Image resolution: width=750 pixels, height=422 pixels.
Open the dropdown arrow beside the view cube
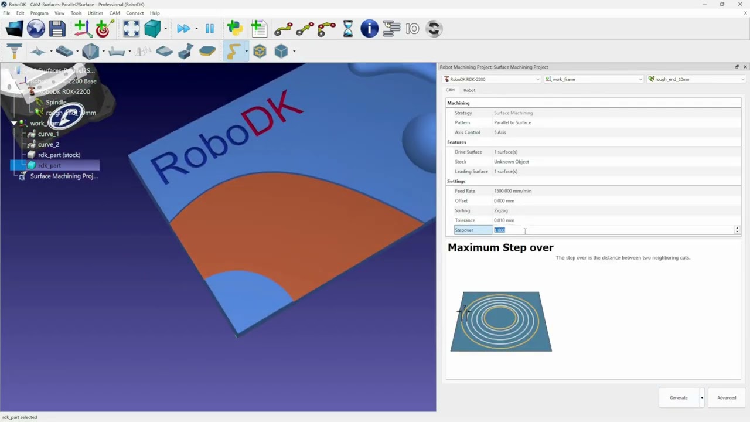[x=166, y=29]
